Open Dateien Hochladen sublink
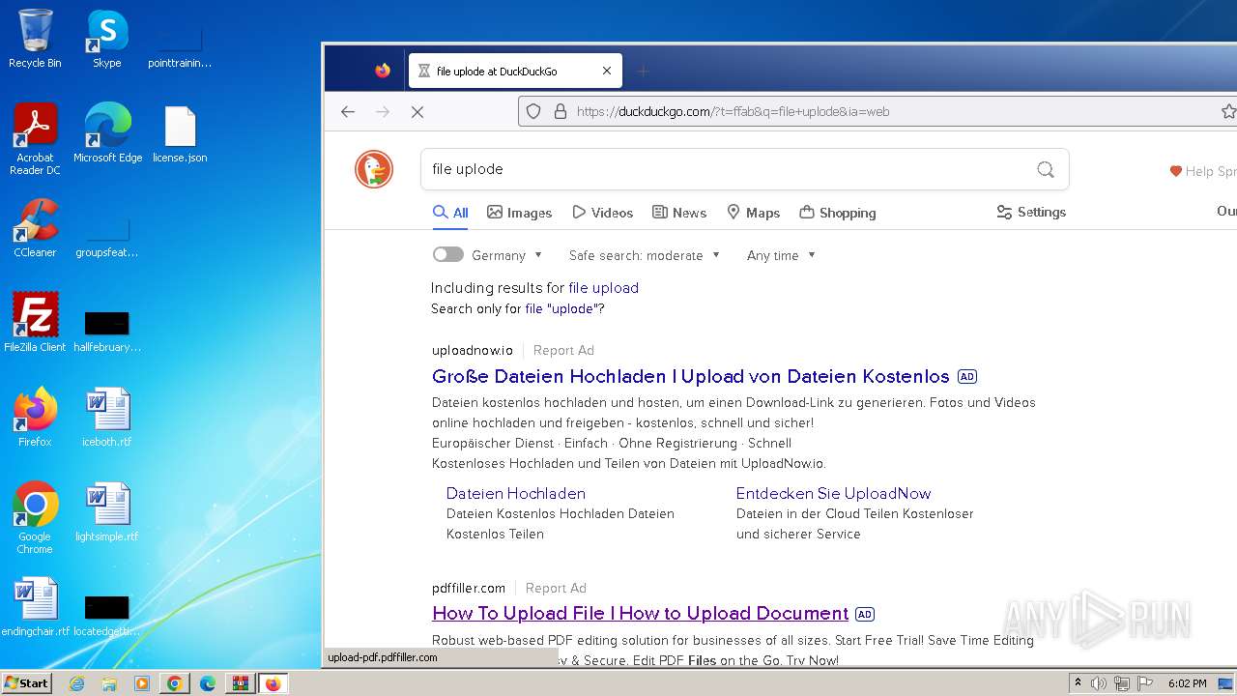Viewport: 1237px width, 696px height. (516, 493)
